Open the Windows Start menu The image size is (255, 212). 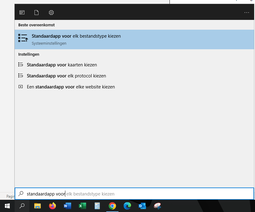(7, 206)
